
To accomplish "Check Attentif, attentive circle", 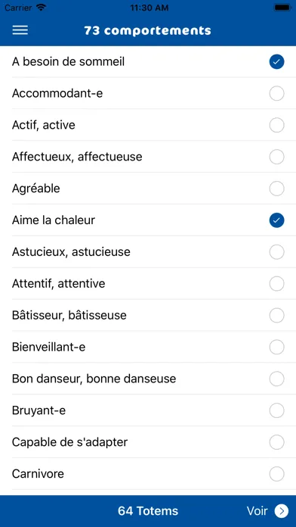I will pos(276,284).
